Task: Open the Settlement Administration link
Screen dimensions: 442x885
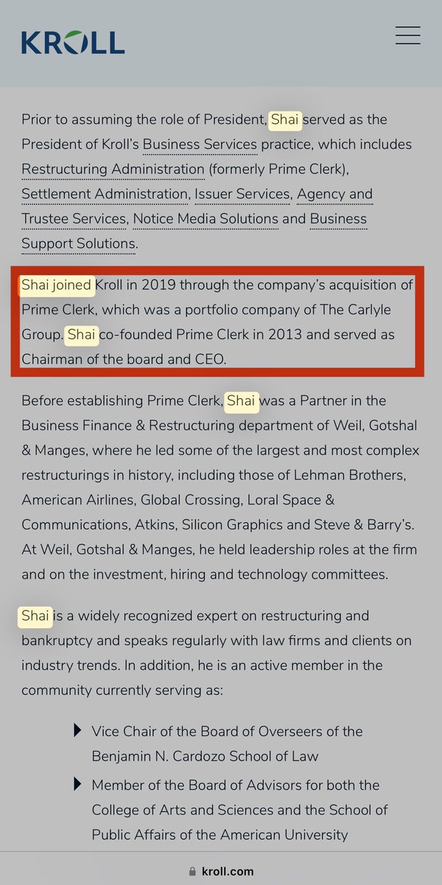Action: tap(105, 195)
